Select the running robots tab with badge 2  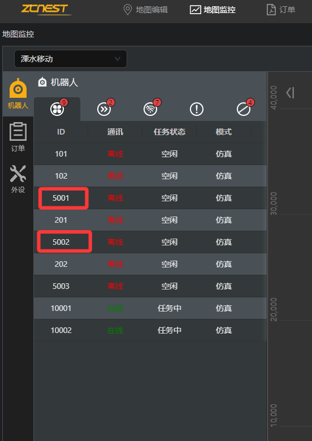104,109
